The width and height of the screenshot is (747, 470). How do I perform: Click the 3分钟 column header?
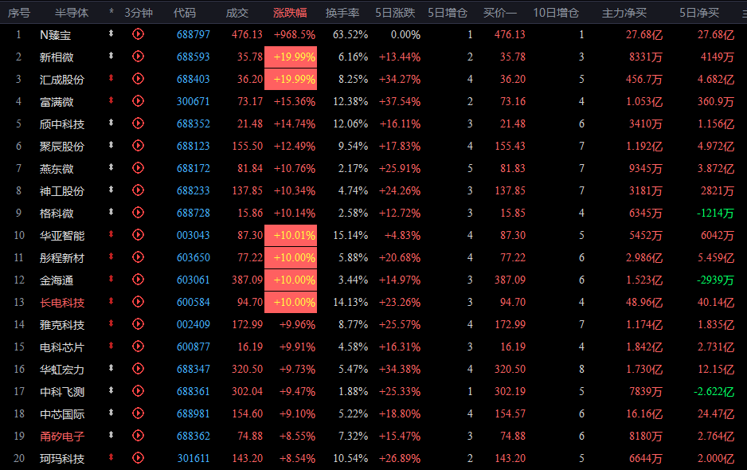(139, 13)
